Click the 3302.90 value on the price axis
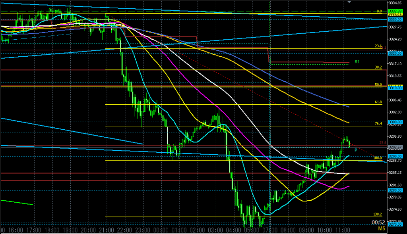Viewport: 407px width, 234px height. (x=395, y=112)
